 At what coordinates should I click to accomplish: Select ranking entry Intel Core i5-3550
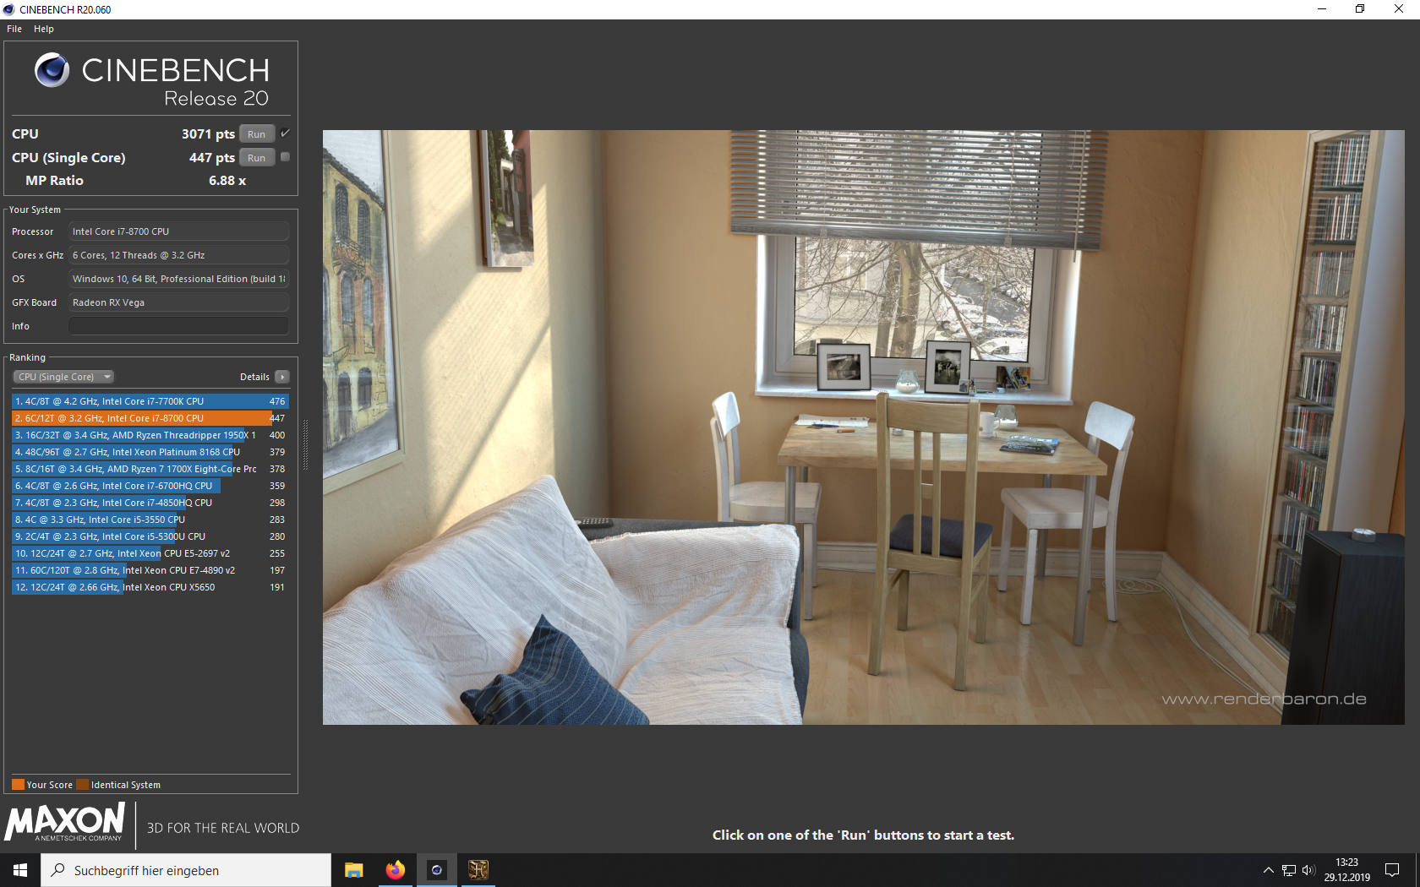click(x=150, y=520)
